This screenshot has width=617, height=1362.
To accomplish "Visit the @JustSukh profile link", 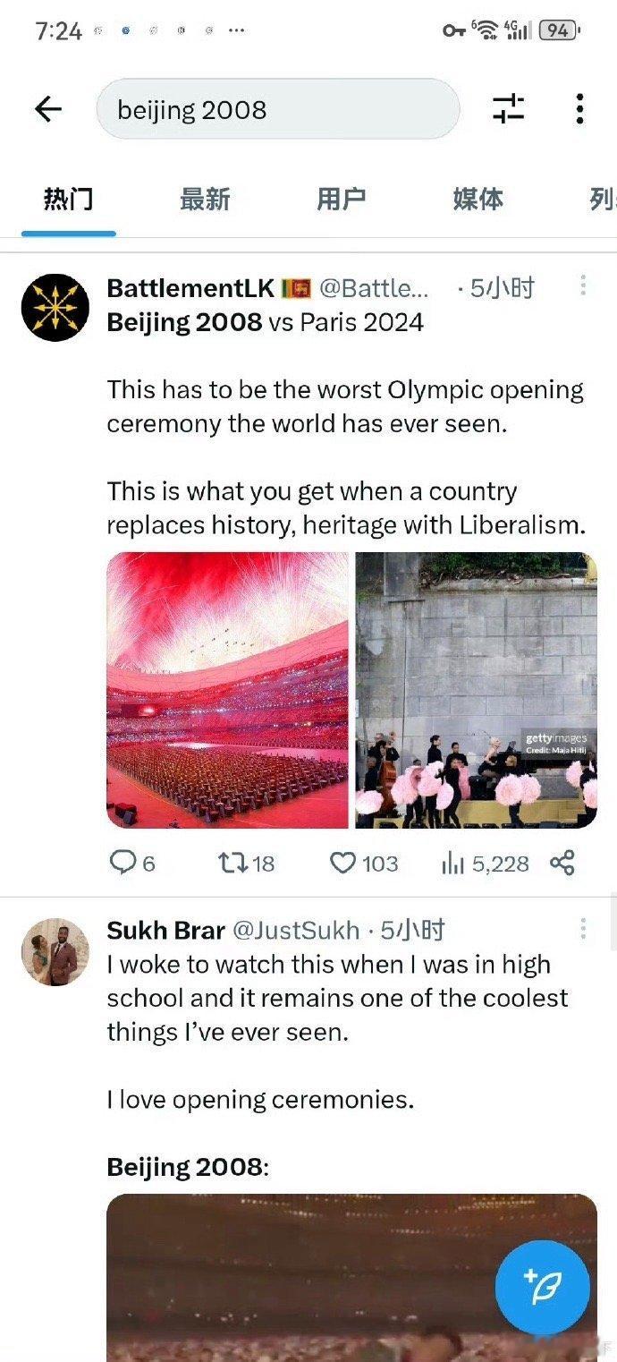I will (296, 931).
